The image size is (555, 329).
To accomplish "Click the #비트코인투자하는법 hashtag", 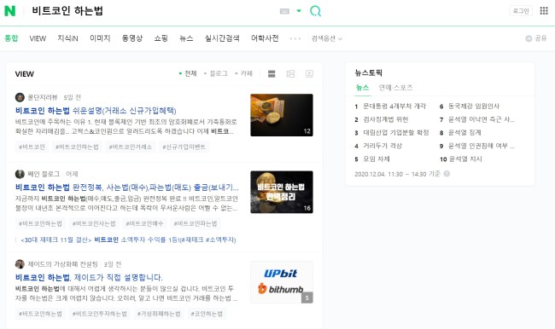I will tap(99, 314).
